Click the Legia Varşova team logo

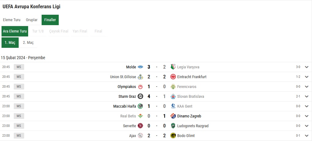[173, 67]
